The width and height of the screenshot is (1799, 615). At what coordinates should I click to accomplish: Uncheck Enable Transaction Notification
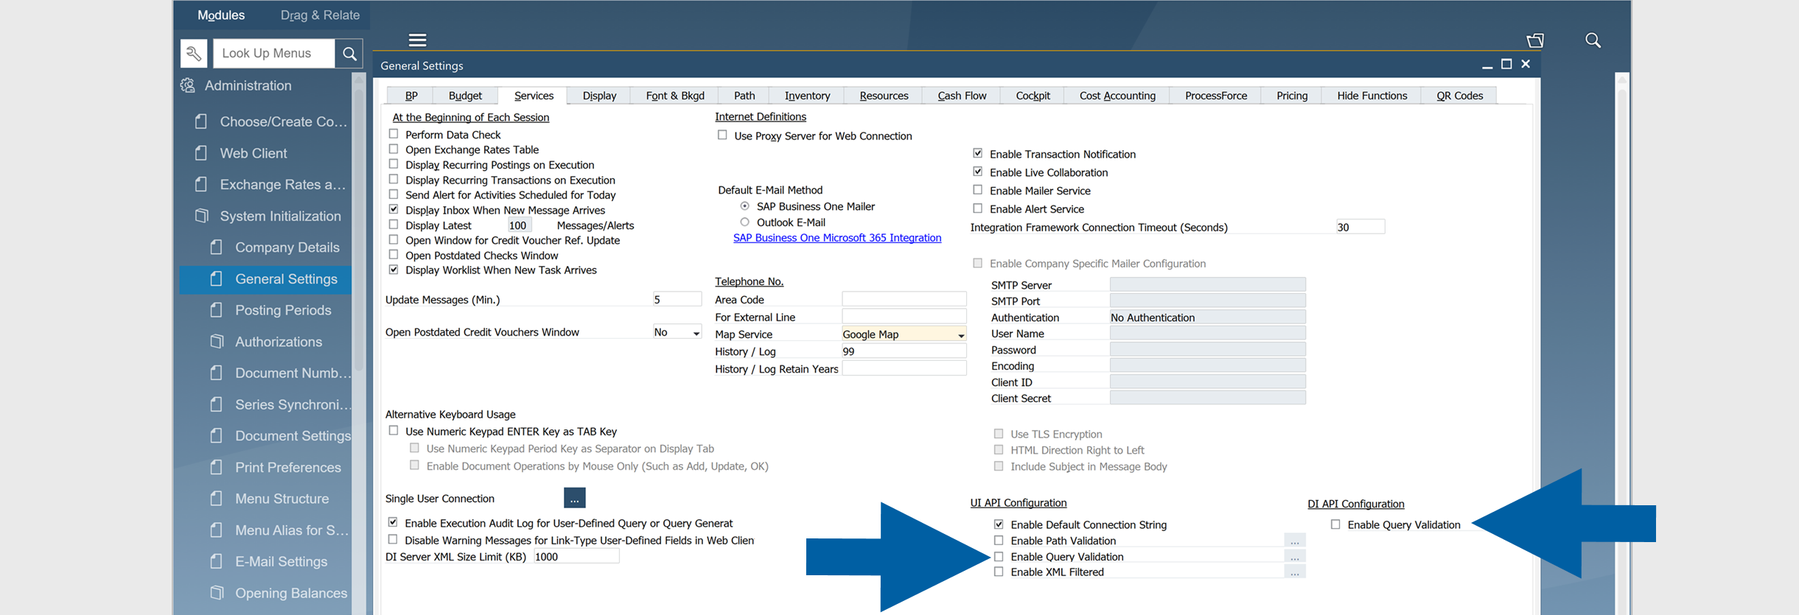coord(978,153)
